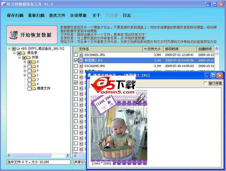Click the 镜像文件 folder icon
226x171 pixels.
34,89
